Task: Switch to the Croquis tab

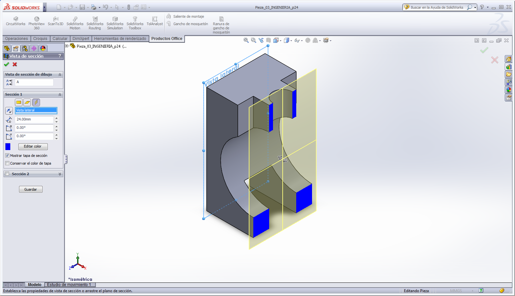Action: click(40, 39)
